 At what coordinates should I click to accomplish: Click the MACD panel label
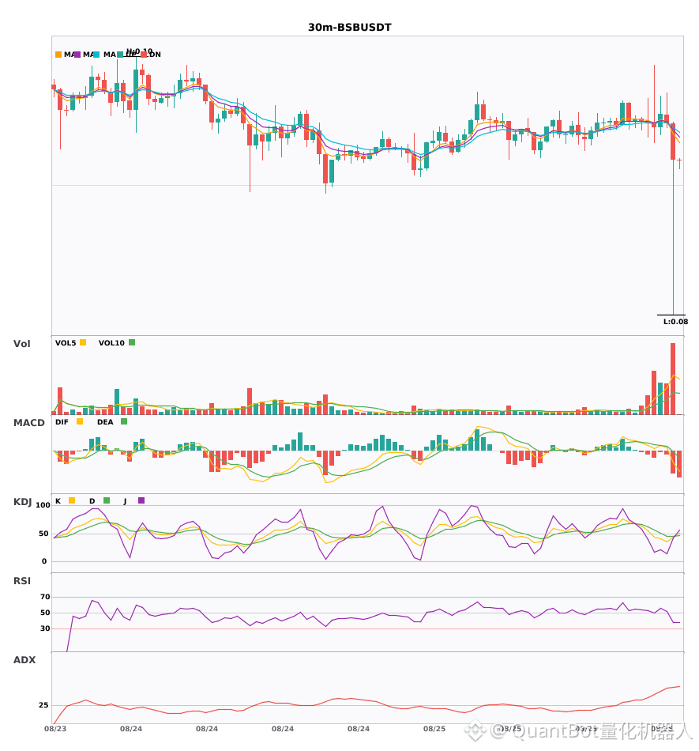(28, 423)
